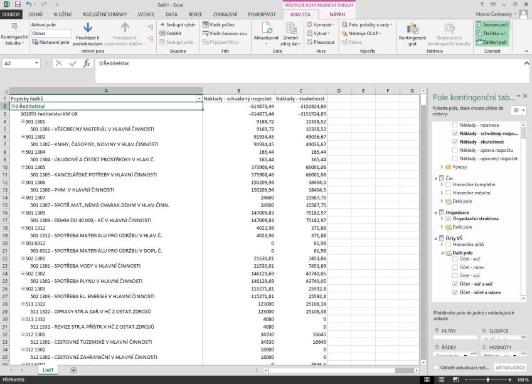This screenshot has width=532, height=384.
Task: Open the Popisky řádků filter dropdown
Action: 199,99
